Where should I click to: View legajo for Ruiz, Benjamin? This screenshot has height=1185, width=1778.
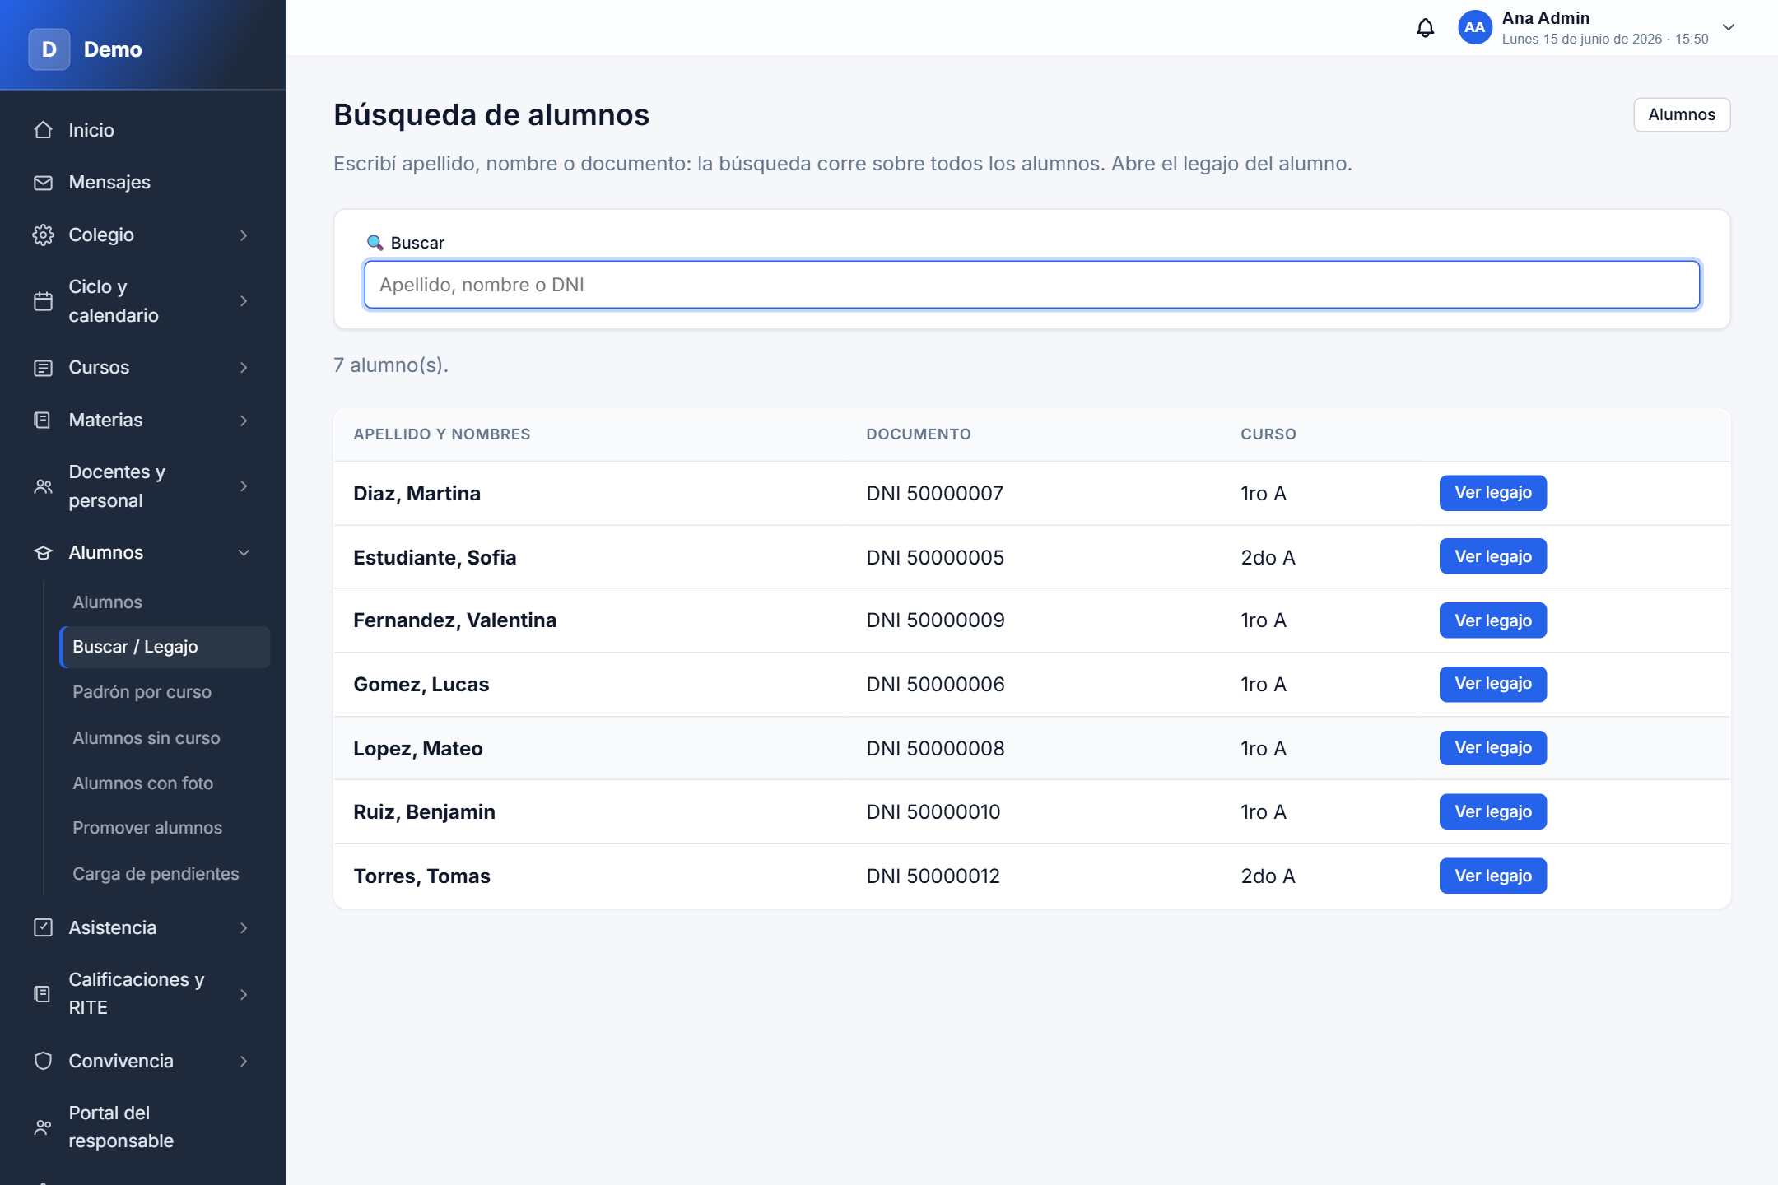(x=1492, y=811)
